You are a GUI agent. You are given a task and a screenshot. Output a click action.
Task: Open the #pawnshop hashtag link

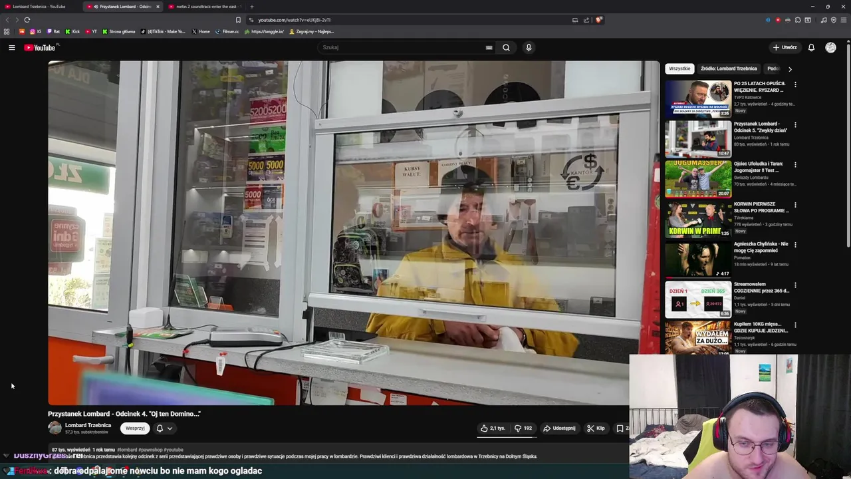(x=150, y=450)
